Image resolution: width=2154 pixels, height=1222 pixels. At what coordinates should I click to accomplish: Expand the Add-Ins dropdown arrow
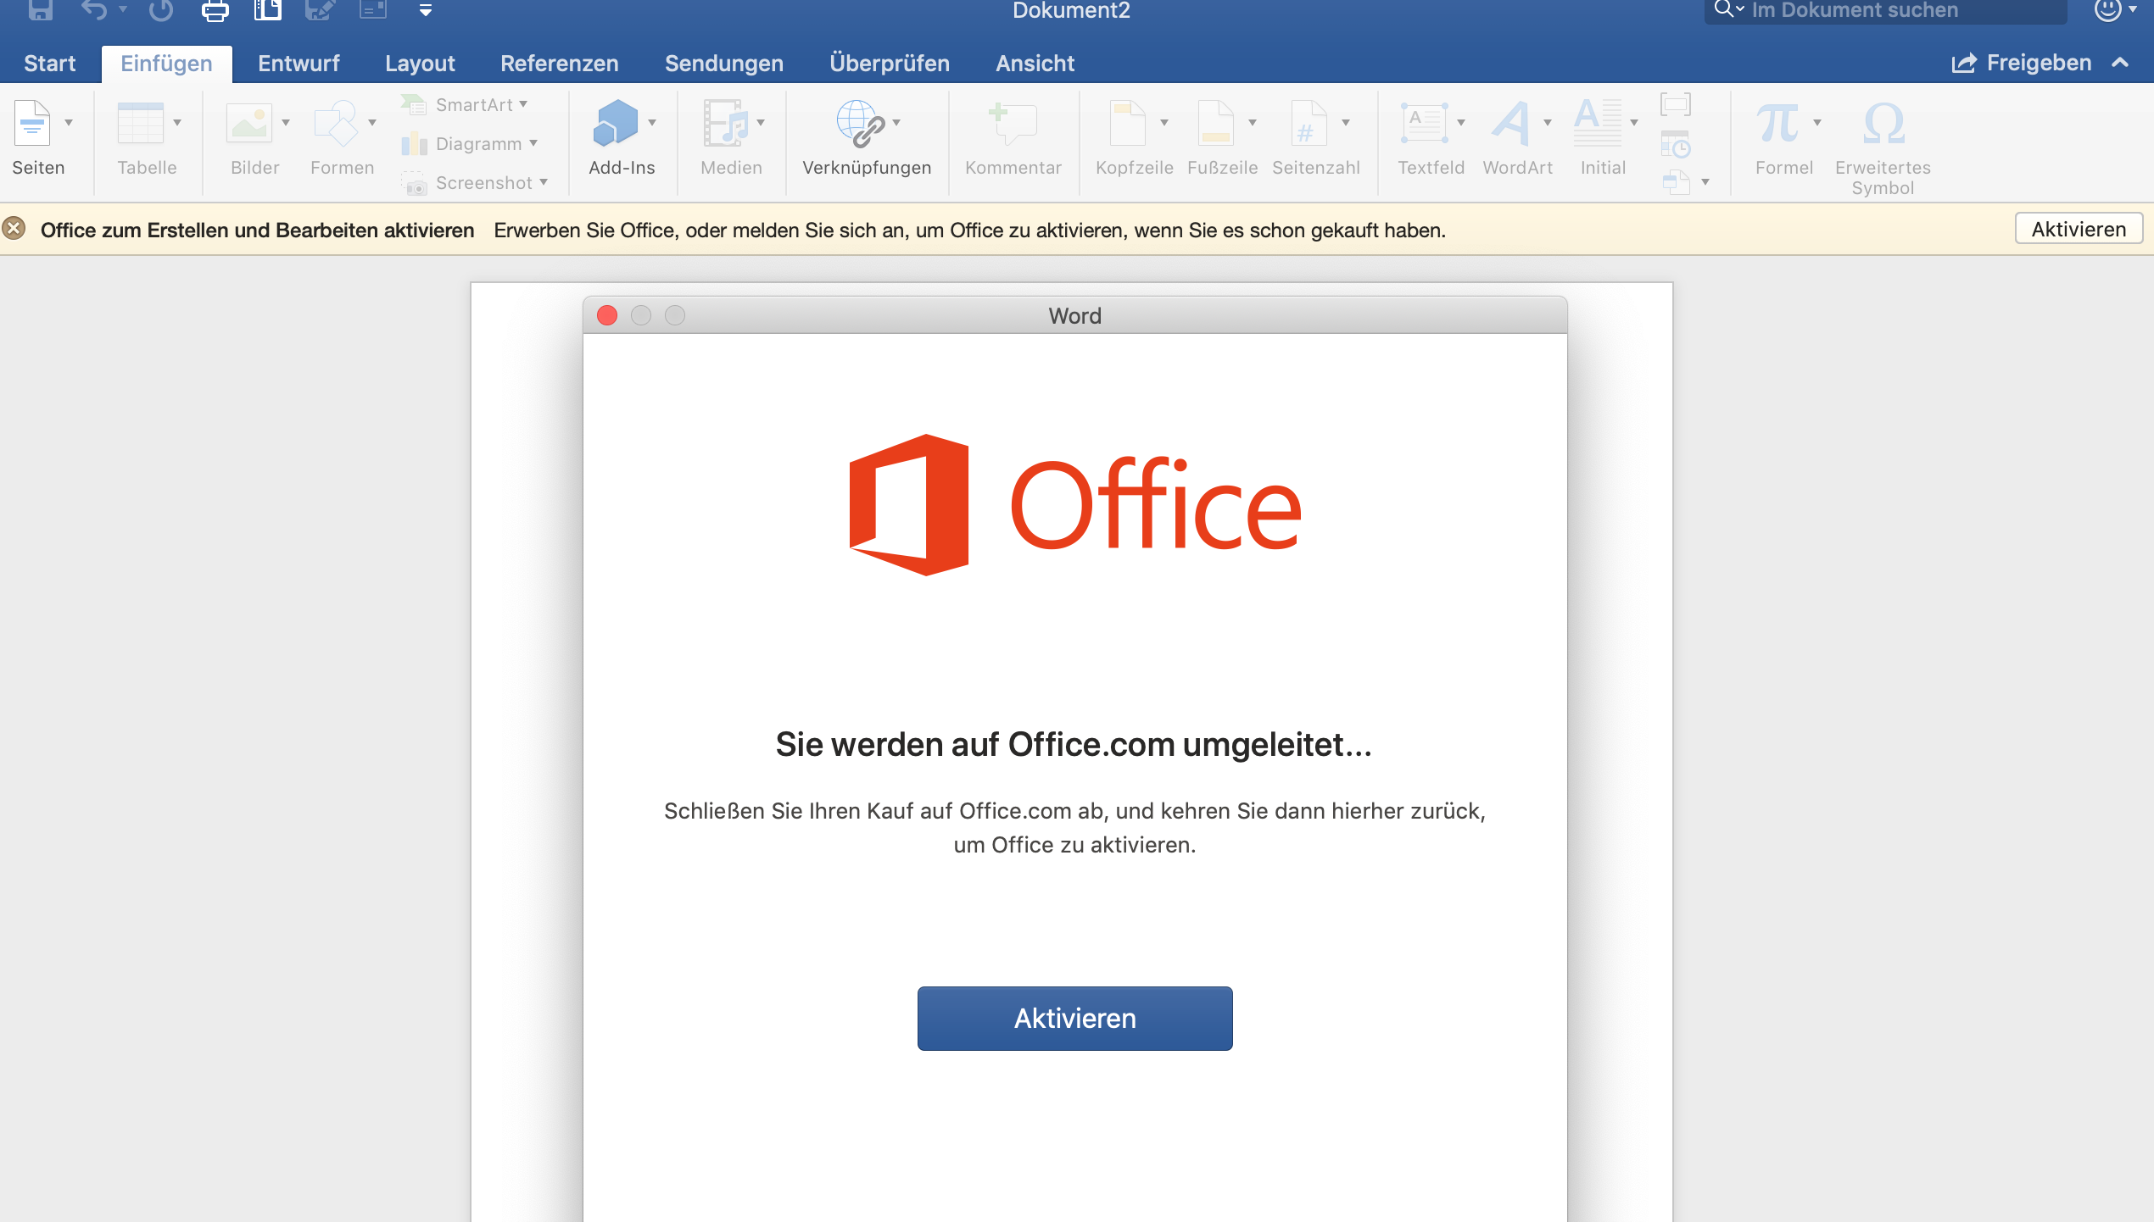point(652,123)
